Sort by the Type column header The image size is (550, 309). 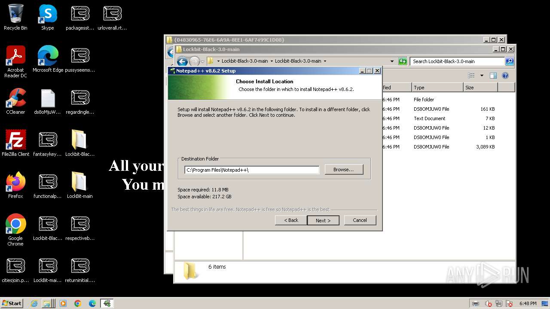[437, 88]
